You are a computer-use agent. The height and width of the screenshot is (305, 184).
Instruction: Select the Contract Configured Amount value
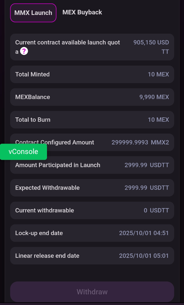(x=140, y=142)
